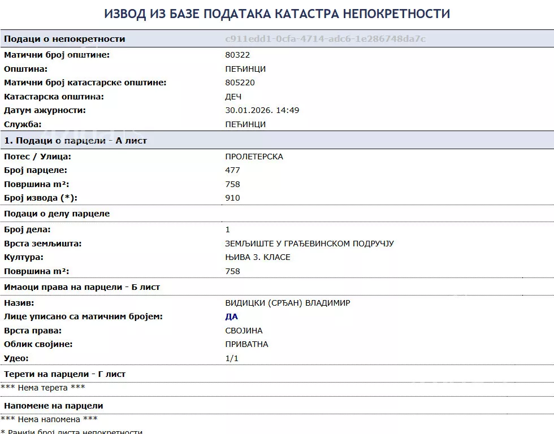The image size is (554, 434).
Task: Select the document identifier c911edd1 header value
Action: click(325, 39)
